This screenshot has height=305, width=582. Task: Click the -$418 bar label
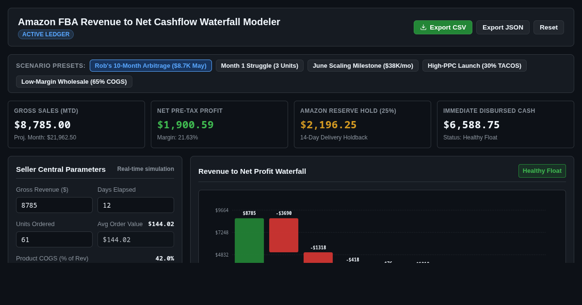pos(353,260)
